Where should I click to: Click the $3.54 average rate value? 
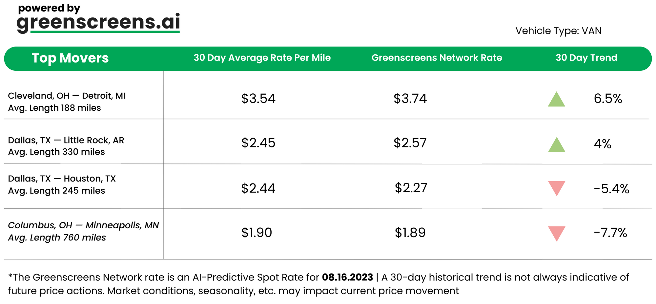258,99
